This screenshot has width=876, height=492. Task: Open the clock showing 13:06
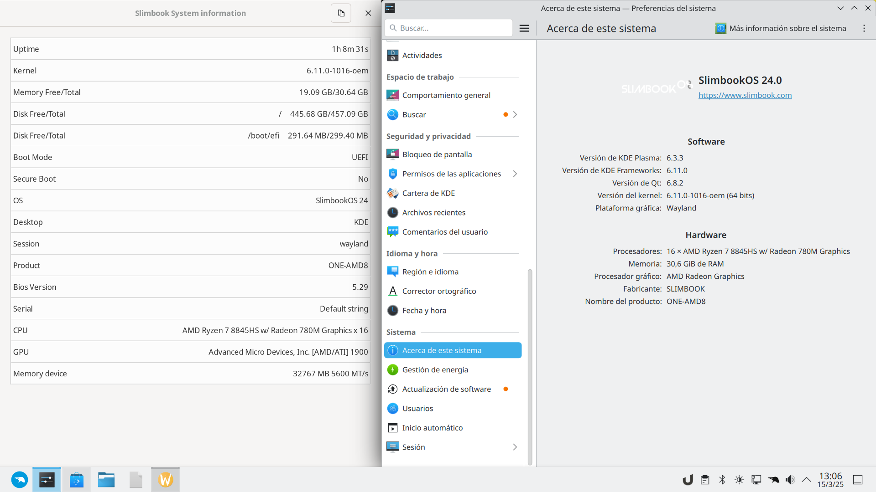[830, 480]
